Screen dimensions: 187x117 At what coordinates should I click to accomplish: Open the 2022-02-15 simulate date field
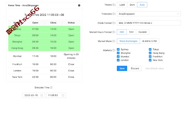(34, 95)
